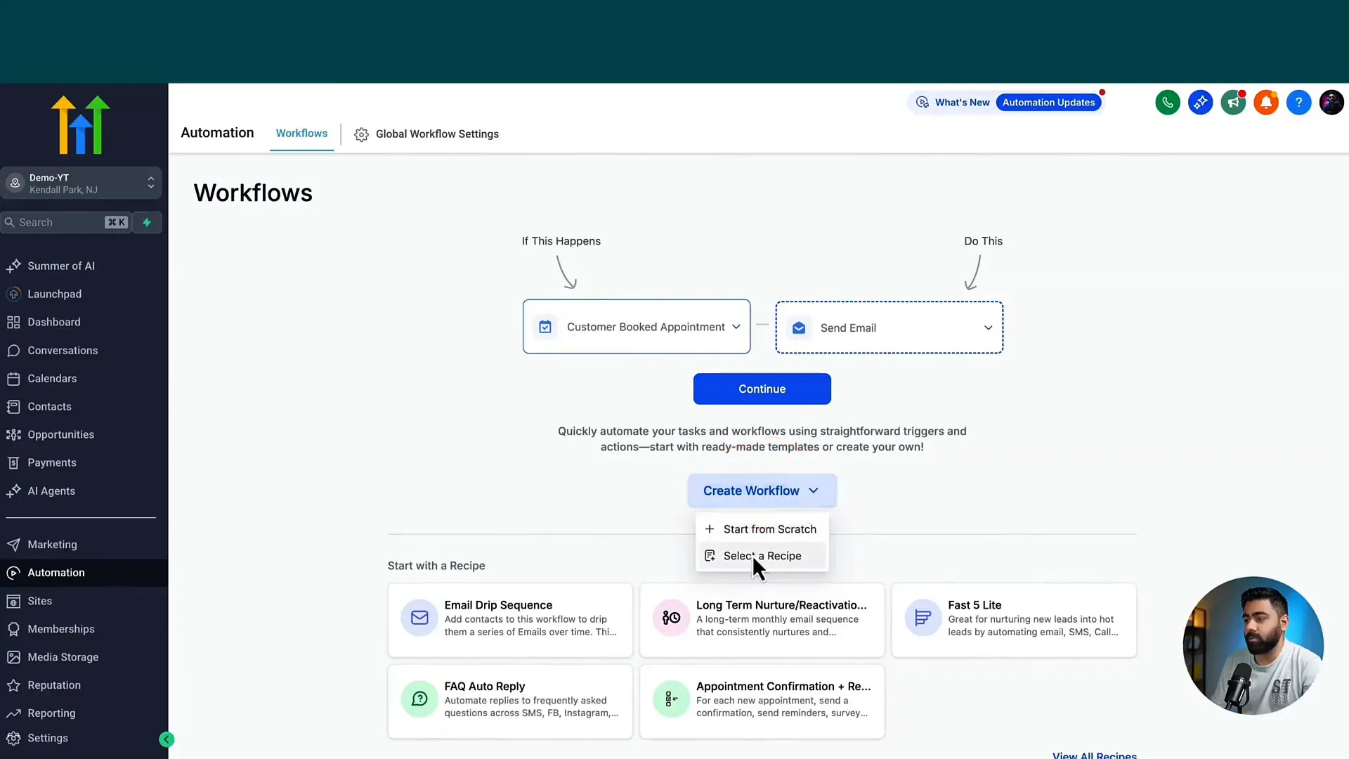Select Automation in sidebar
This screenshot has height=759, width=1349.
click(56, 573)
